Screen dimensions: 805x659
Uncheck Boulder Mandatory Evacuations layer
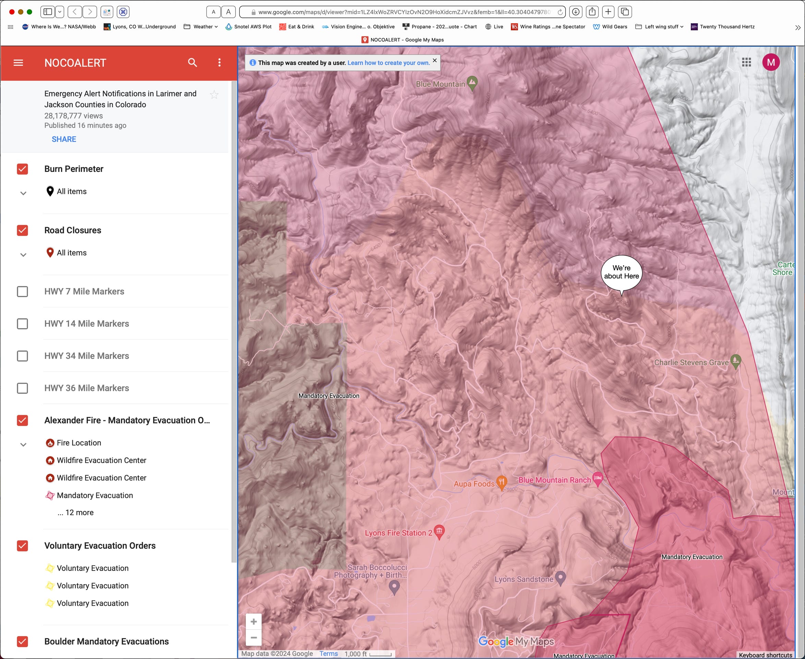click(x=22, y=642)
